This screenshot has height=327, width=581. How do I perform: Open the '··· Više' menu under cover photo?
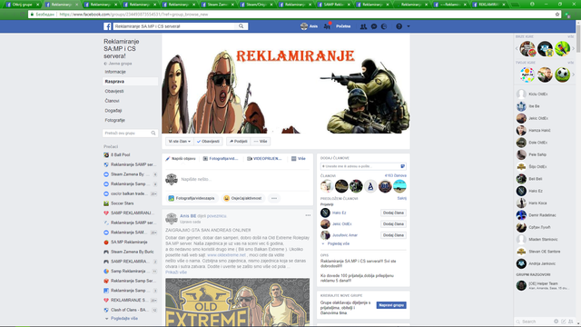click(x=261, y=142)
